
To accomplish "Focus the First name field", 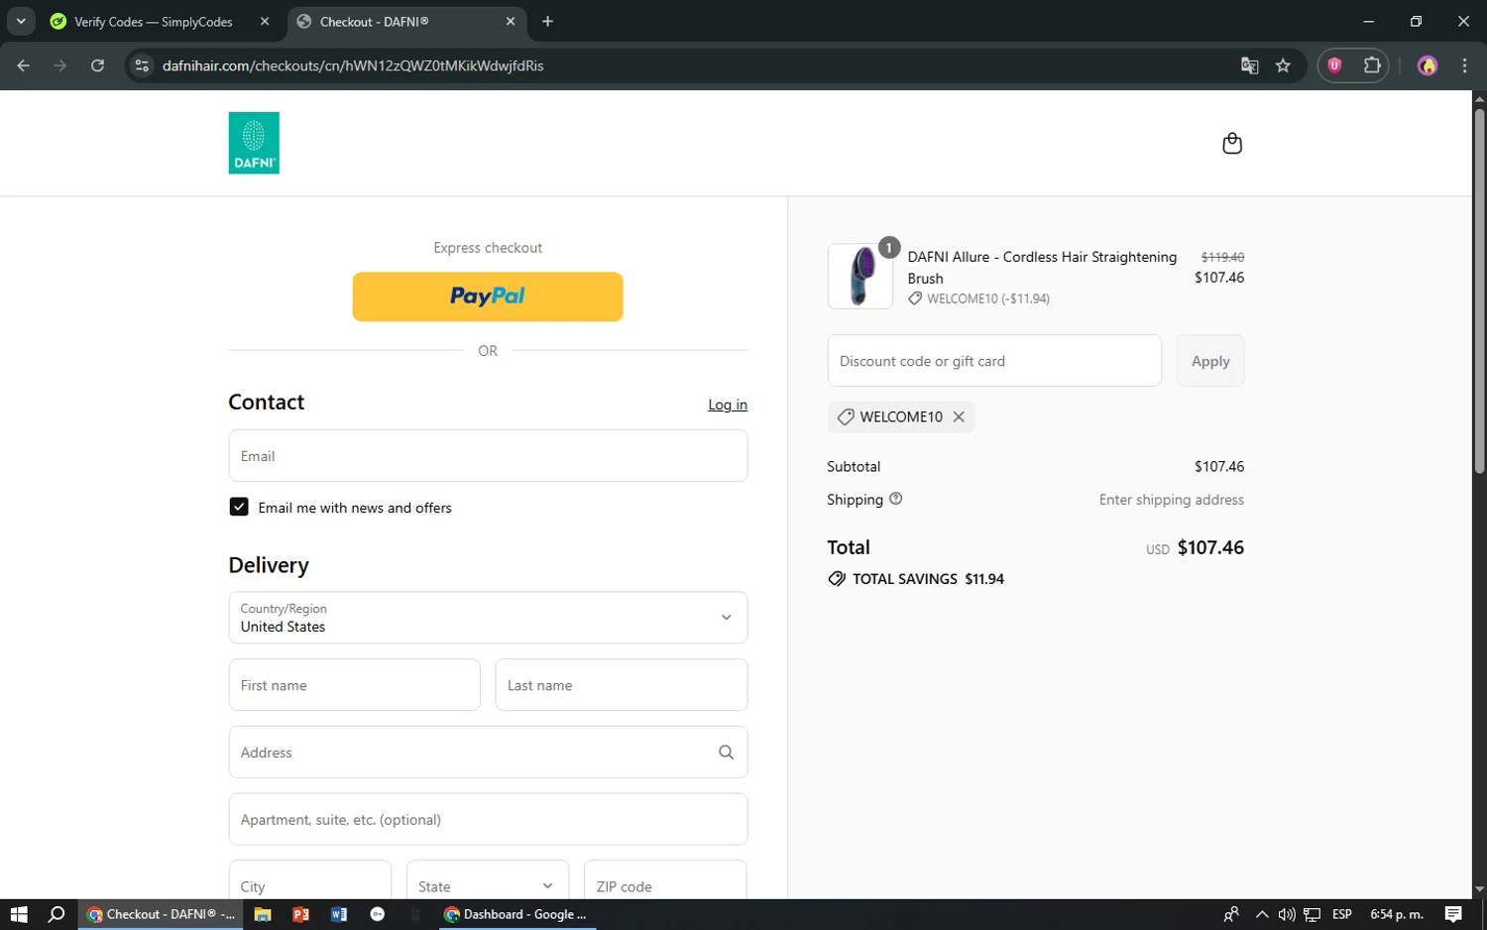I will pos(354,685).
